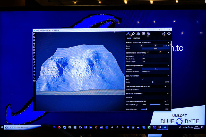
Task: Click the New project document icon
Action: (34, 34)
